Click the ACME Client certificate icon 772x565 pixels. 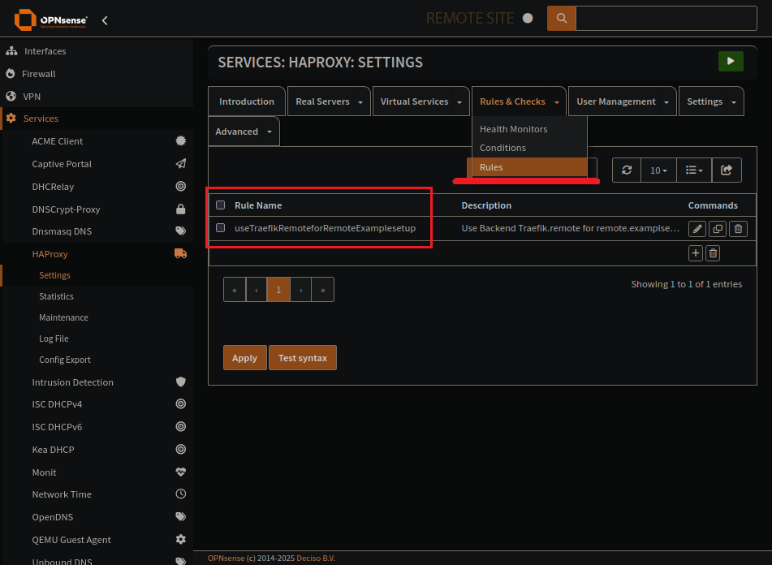pyautogui.click(x=181, y=141)
